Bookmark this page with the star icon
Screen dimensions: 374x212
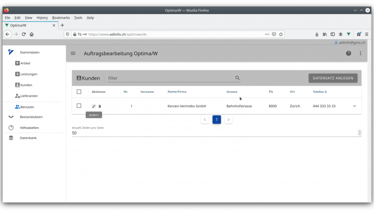281,34
